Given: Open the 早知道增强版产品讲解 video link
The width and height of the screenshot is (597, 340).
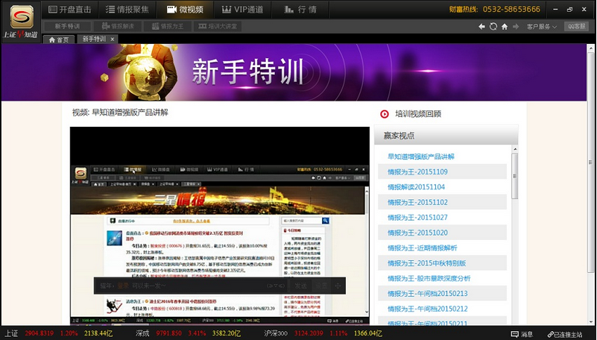Looking at the screenshot, I should pyautogui.click(x=420, y=157).
